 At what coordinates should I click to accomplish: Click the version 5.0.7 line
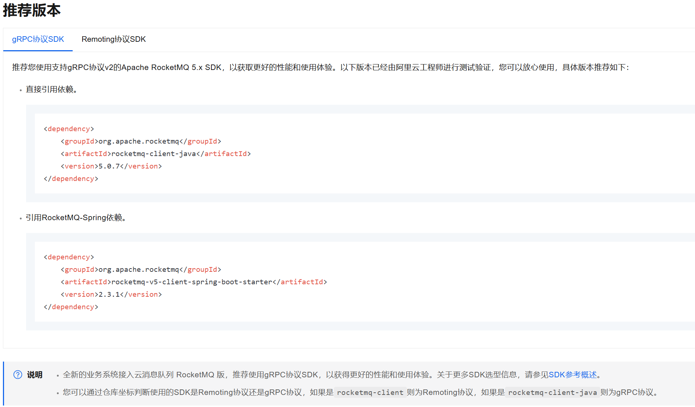[111, 166]
